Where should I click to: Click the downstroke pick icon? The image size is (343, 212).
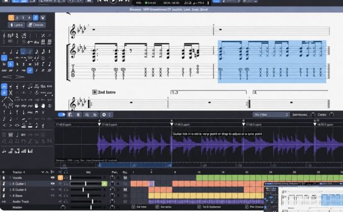37,113
